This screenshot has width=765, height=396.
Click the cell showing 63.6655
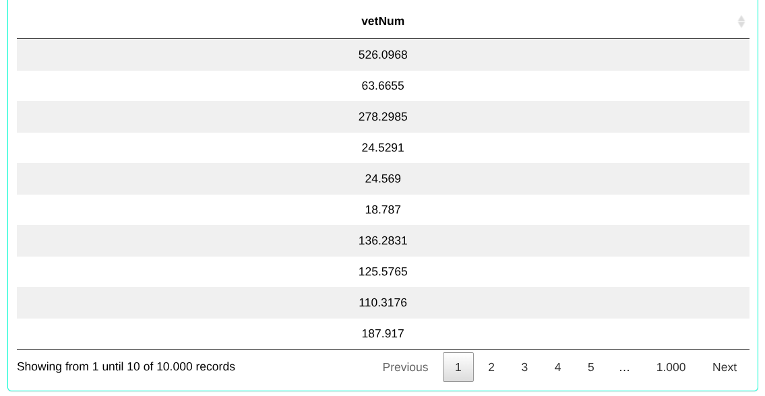(x=383, y=86)
